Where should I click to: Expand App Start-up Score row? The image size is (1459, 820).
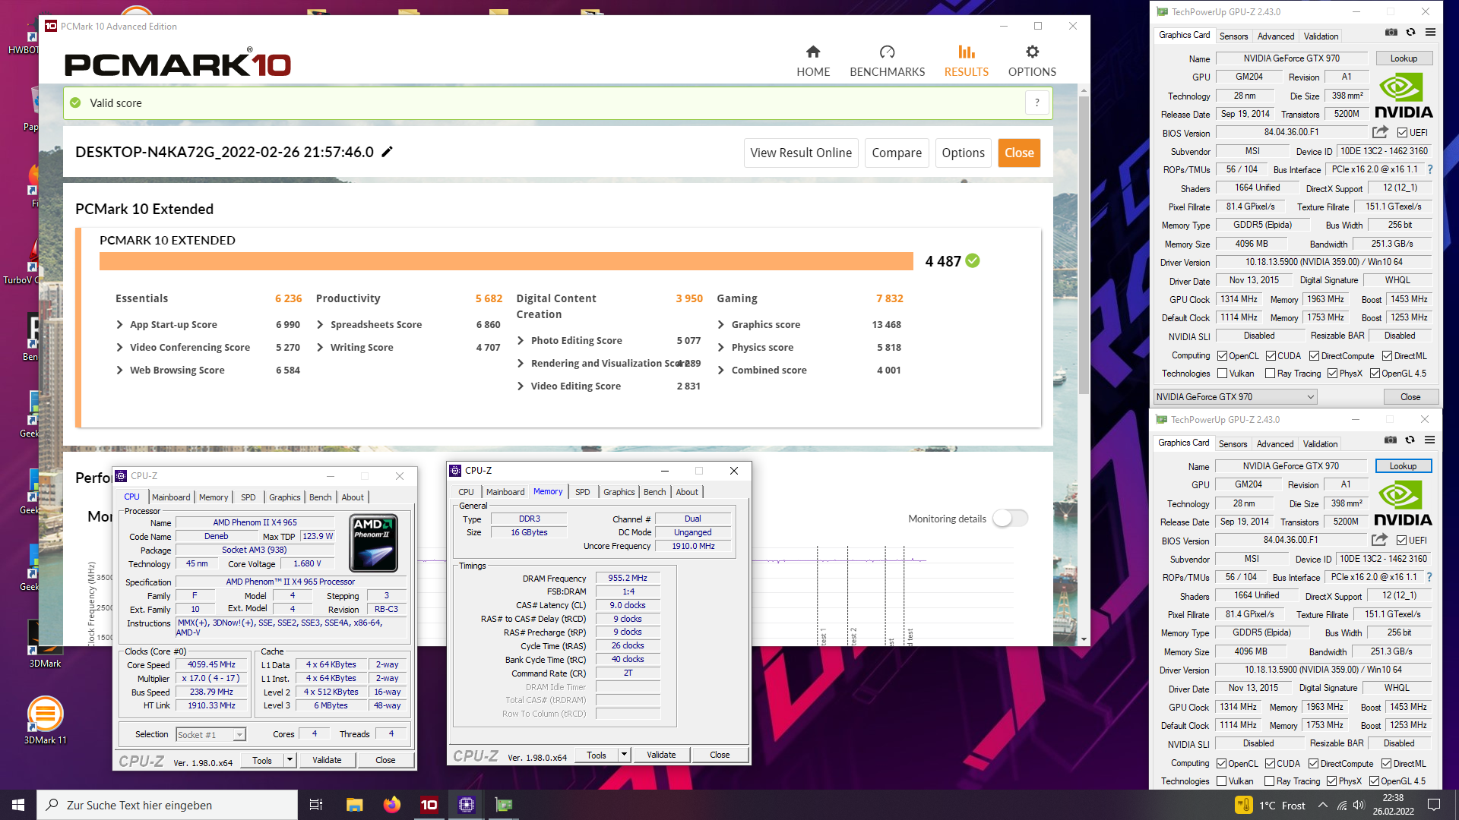click(x=119, y=324)
